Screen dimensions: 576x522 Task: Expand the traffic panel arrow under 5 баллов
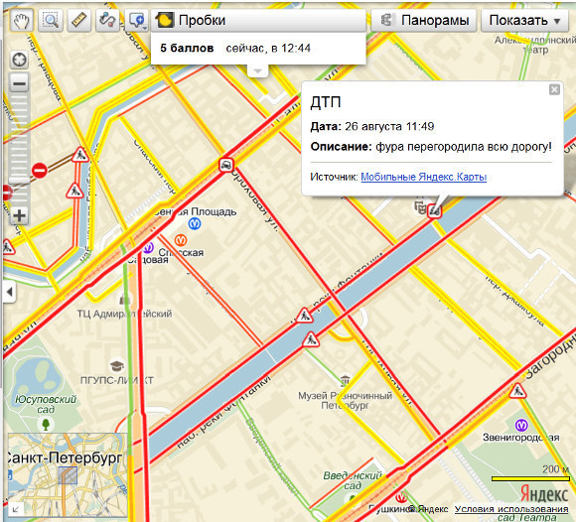258,70
